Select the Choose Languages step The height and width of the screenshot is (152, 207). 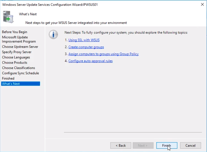pos(16,57)
